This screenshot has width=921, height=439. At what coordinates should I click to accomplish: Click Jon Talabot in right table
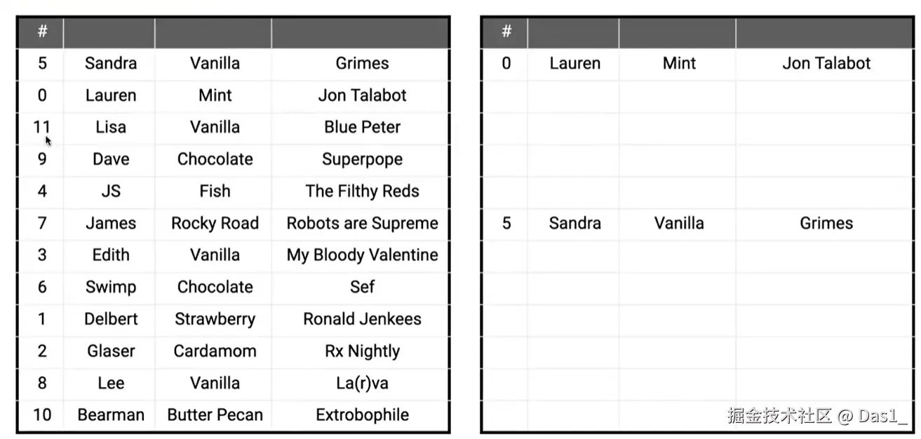(826, 63)
